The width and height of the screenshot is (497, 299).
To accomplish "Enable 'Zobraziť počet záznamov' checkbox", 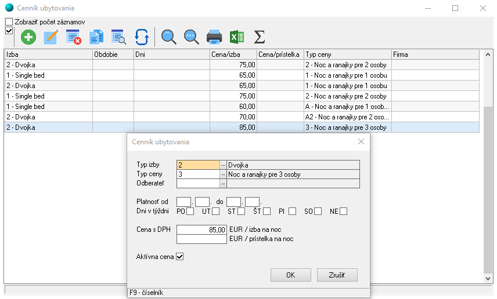I will pos(9,21).
